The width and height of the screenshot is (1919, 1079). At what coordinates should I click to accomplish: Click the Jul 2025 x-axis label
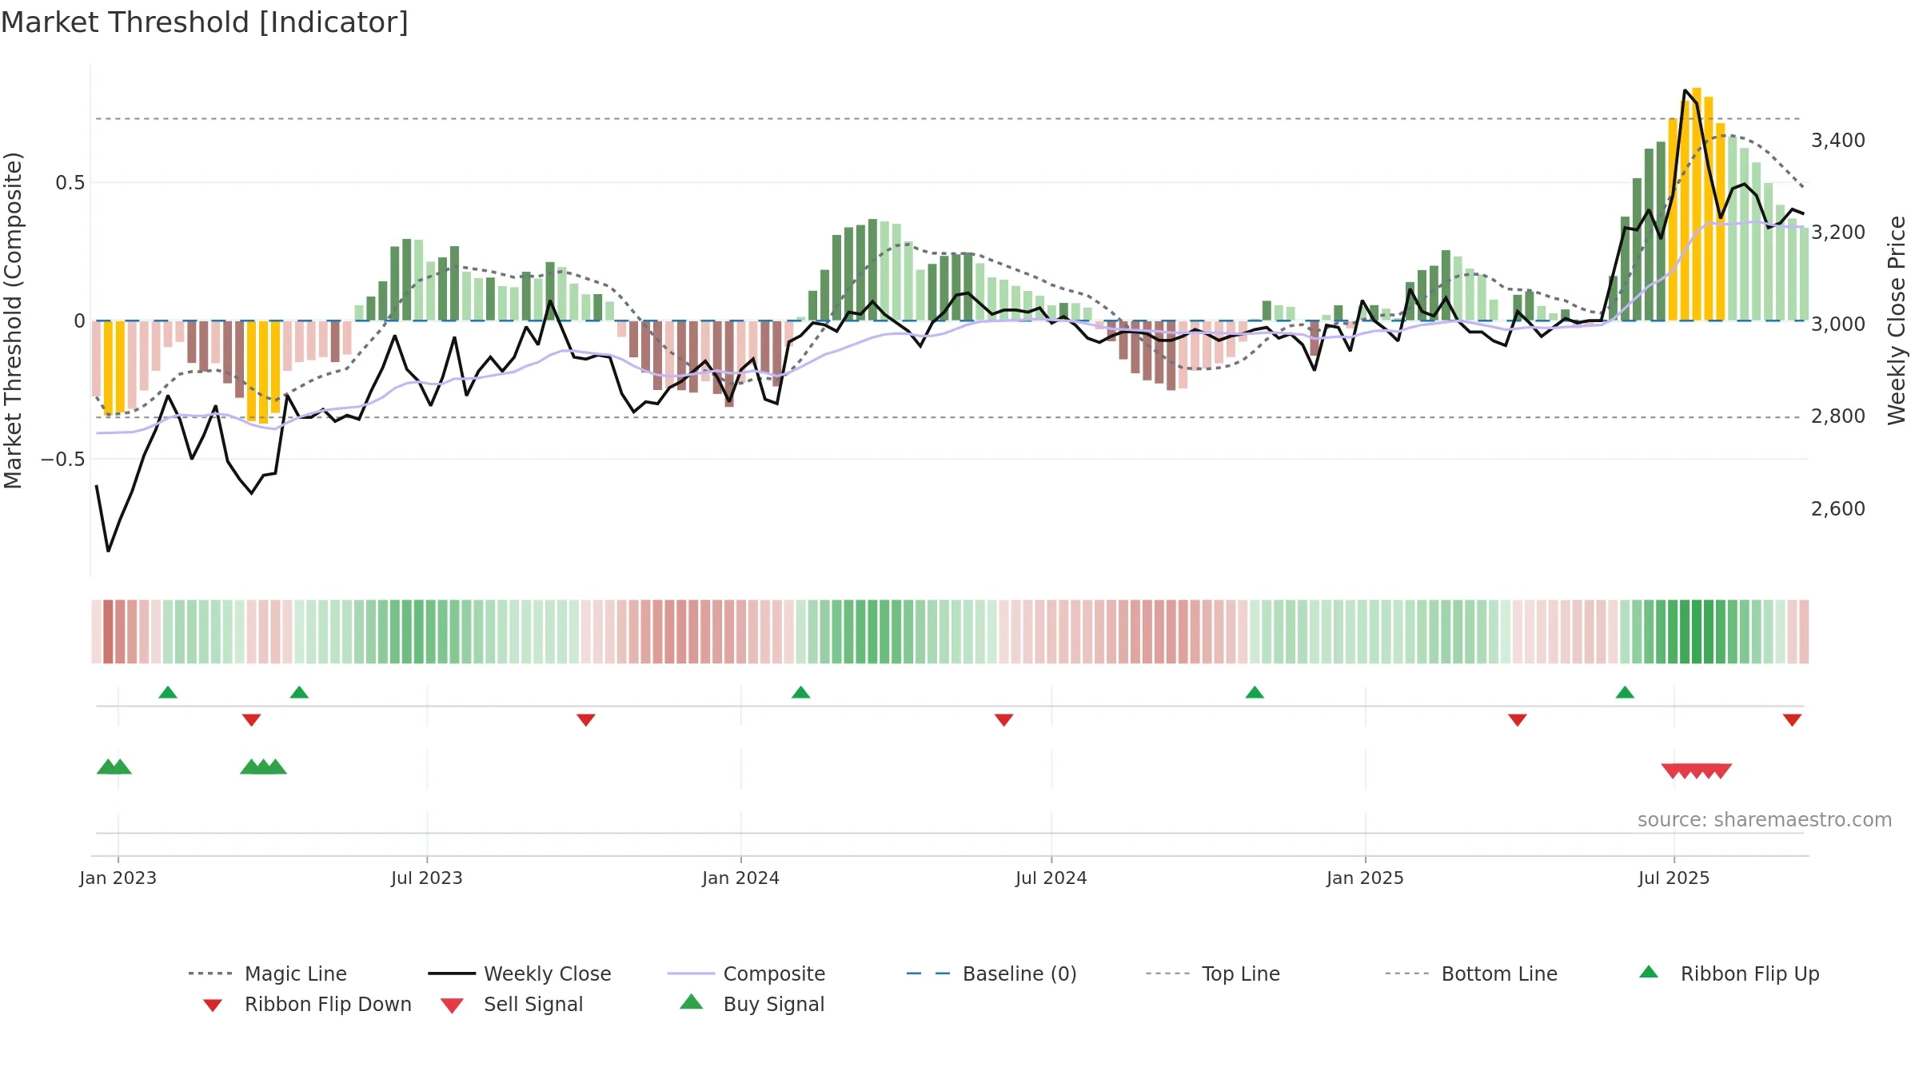(x=1674, y=878)
